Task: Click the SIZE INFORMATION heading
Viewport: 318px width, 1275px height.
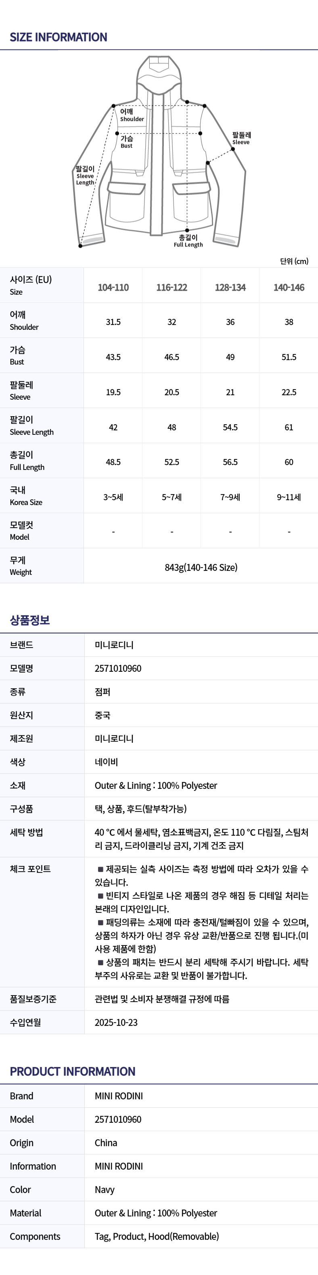Action: [x=59, y=37]
